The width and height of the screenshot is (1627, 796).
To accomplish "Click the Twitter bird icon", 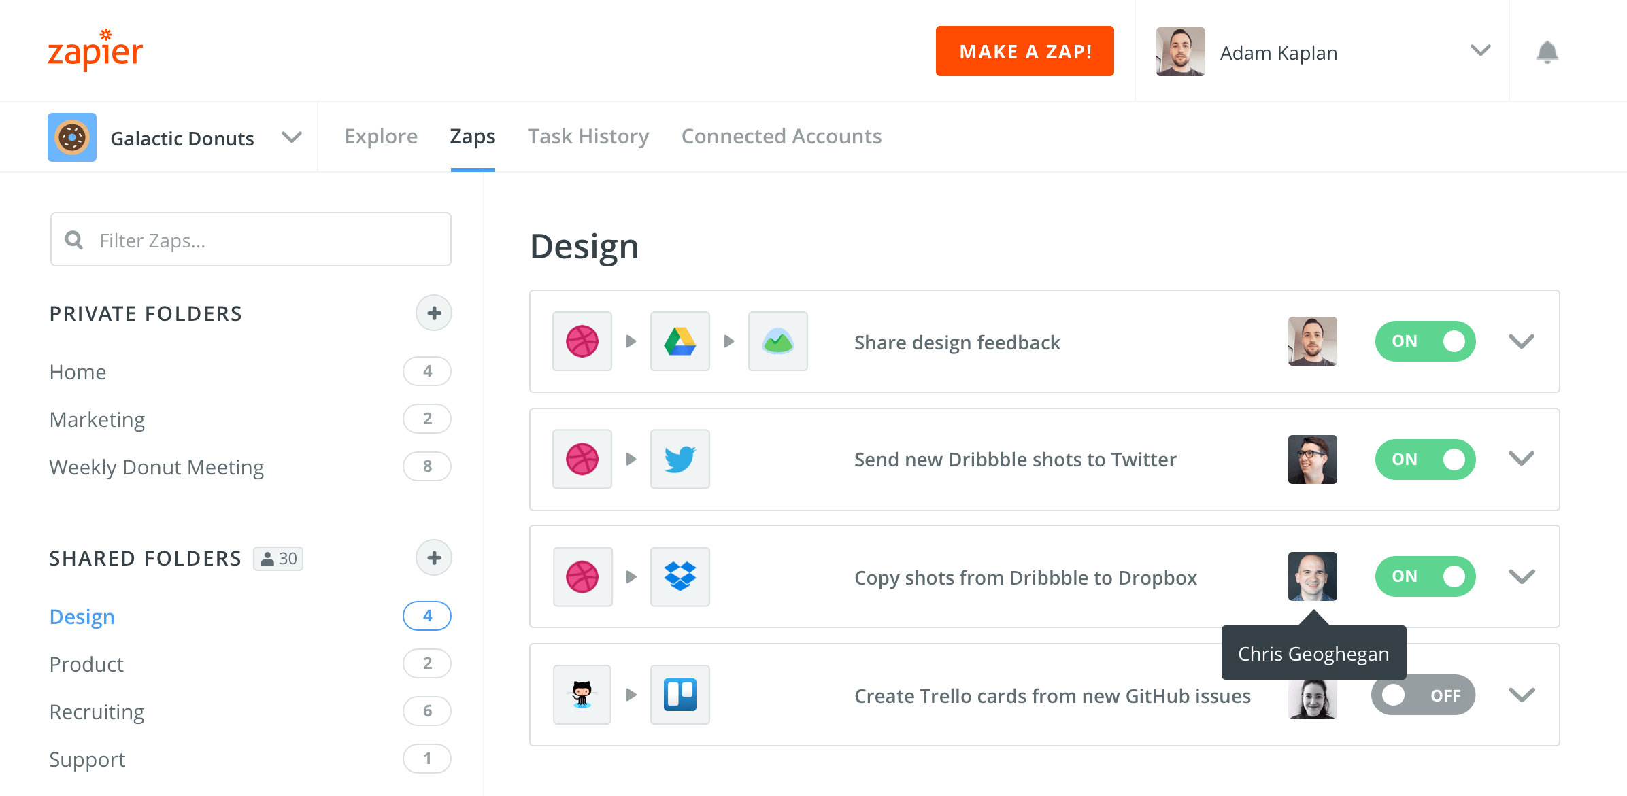I will pyautogui.click(x=680, y=459).
